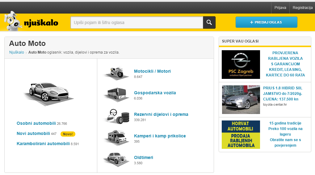Click the magnifying glass search button
The width and height of the screenshot is (315, 175).
click(x=209, y=22)
